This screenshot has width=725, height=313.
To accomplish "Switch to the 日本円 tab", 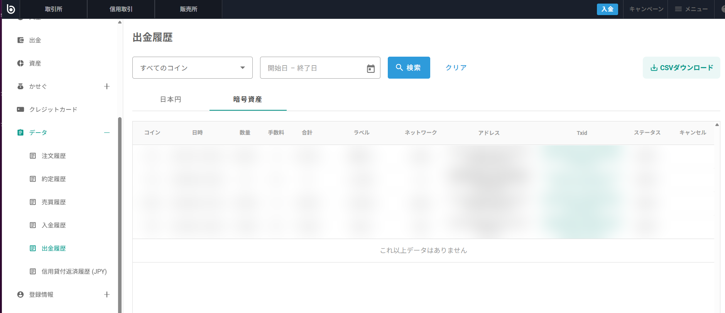I will tap(171, 99).
